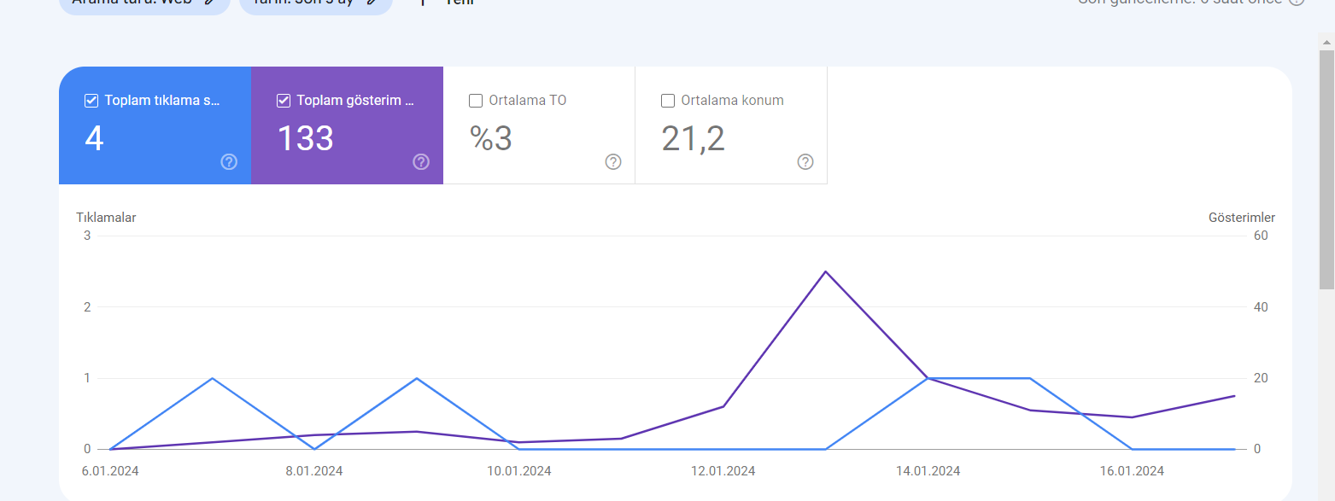
Task: Click pencil icon on Tarih filter chip
Action: click(372, 3)
